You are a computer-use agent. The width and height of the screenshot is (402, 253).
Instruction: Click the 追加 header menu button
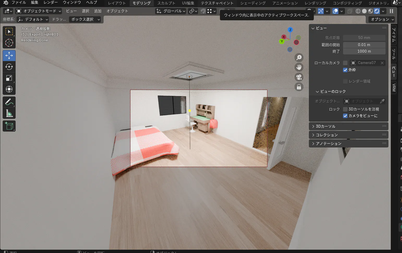[x=98, y=11]
